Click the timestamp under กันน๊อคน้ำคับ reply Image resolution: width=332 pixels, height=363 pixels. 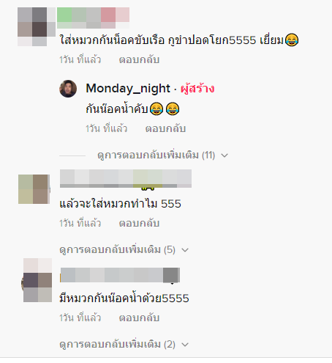coord(106,128)
